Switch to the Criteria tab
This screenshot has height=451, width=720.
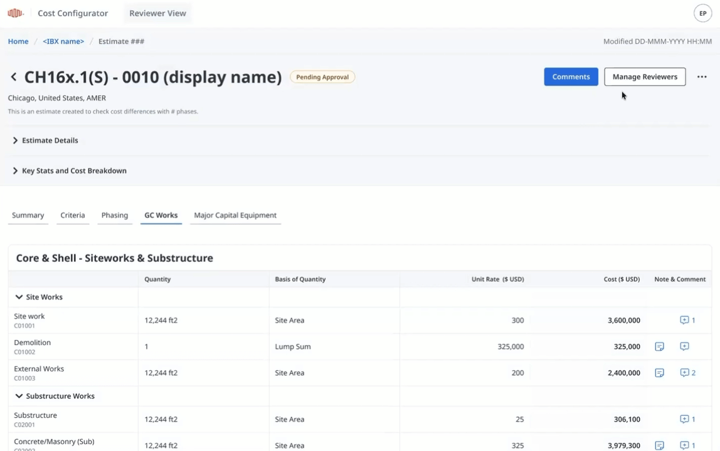tap(73, 215)
